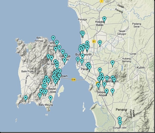Click the pin southwest of Kubang Semang
The height and width of the screenshot is (133, 155).
point(113,64)
